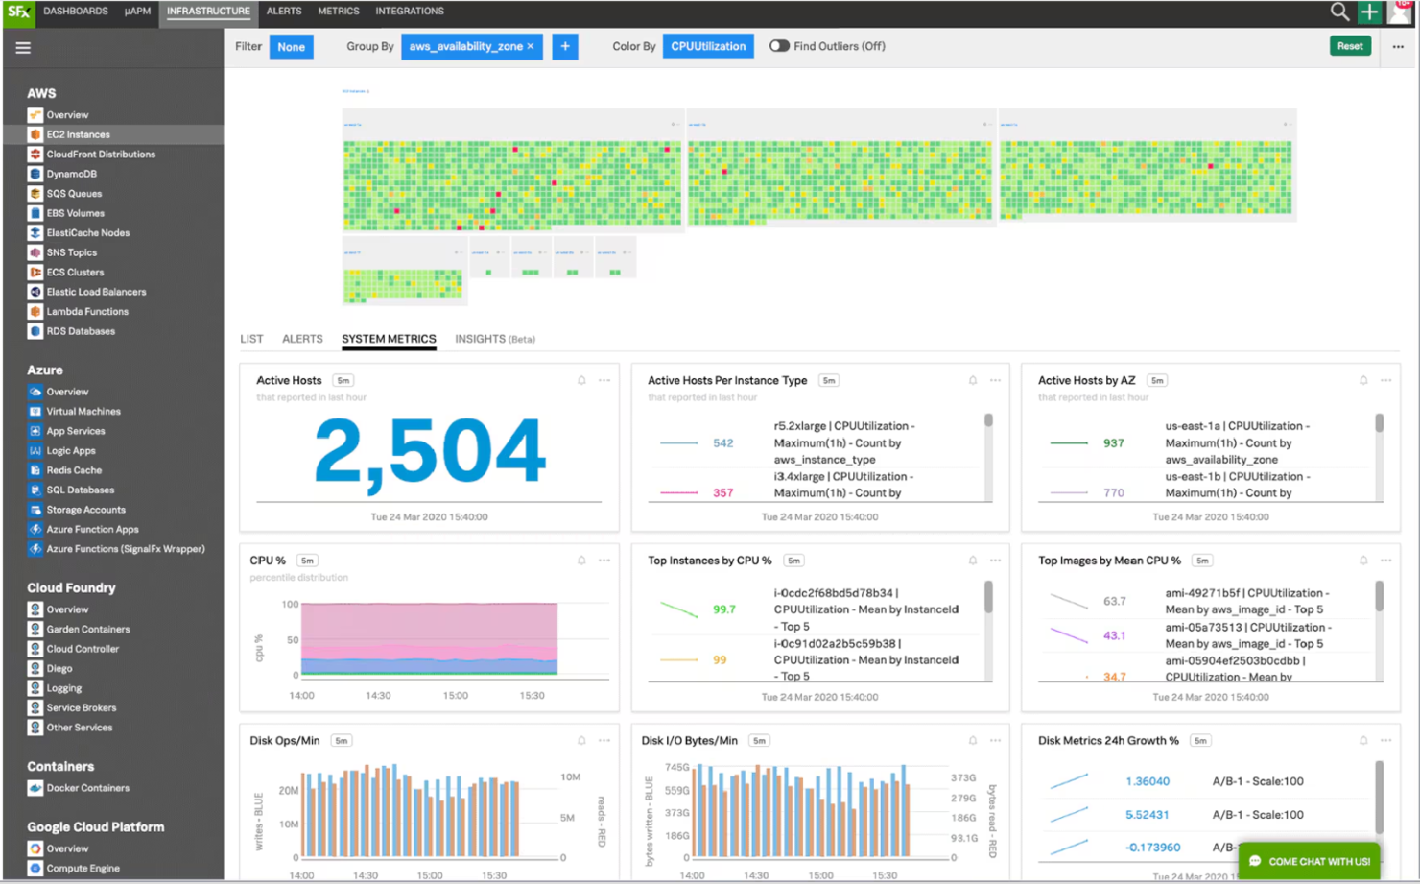This screenshot has width=1420, height=884.
Task: Open the 5m resolution pill on CPU % chart
Action: click(308, 561)
